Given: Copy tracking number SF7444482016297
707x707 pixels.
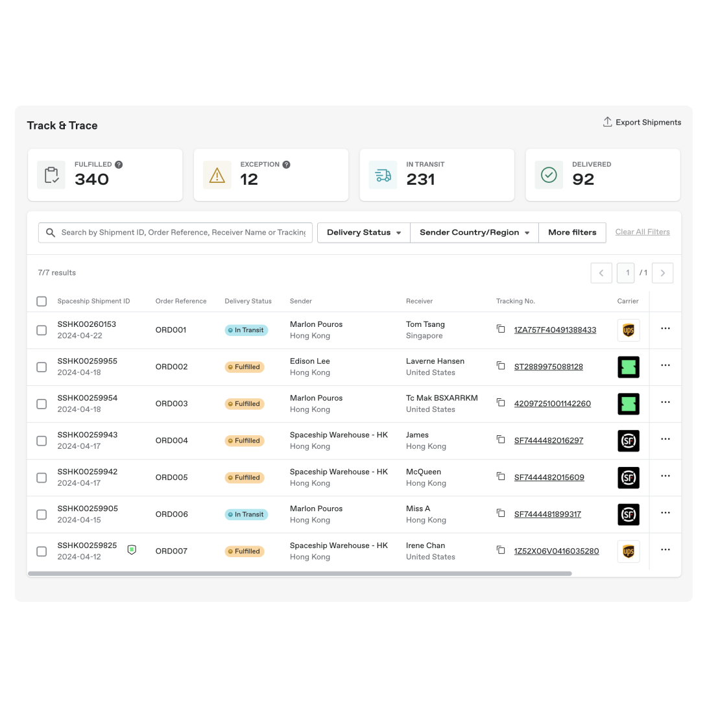Looking at the screenshot, I should (501, 439).
